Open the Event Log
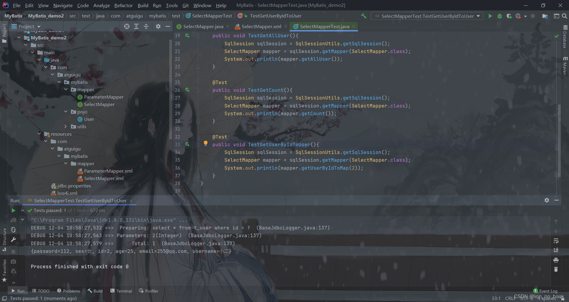Screen dimensions: 569x302 point(545,291)
